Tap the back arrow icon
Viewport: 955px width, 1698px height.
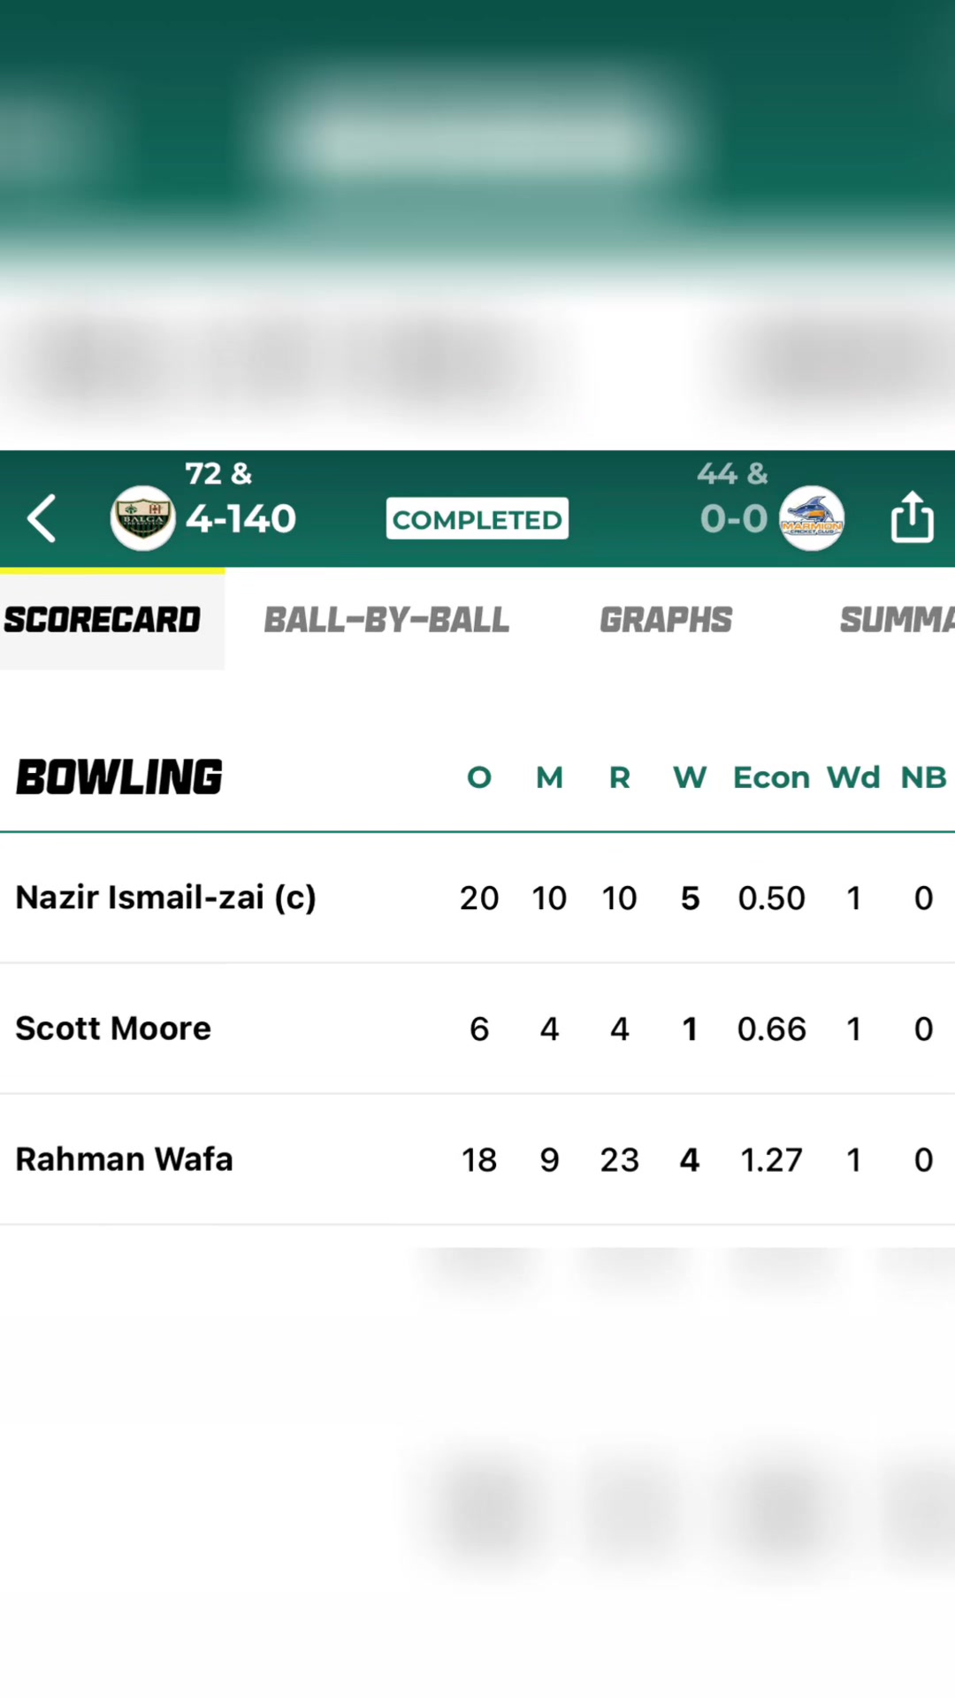point(42,518)
